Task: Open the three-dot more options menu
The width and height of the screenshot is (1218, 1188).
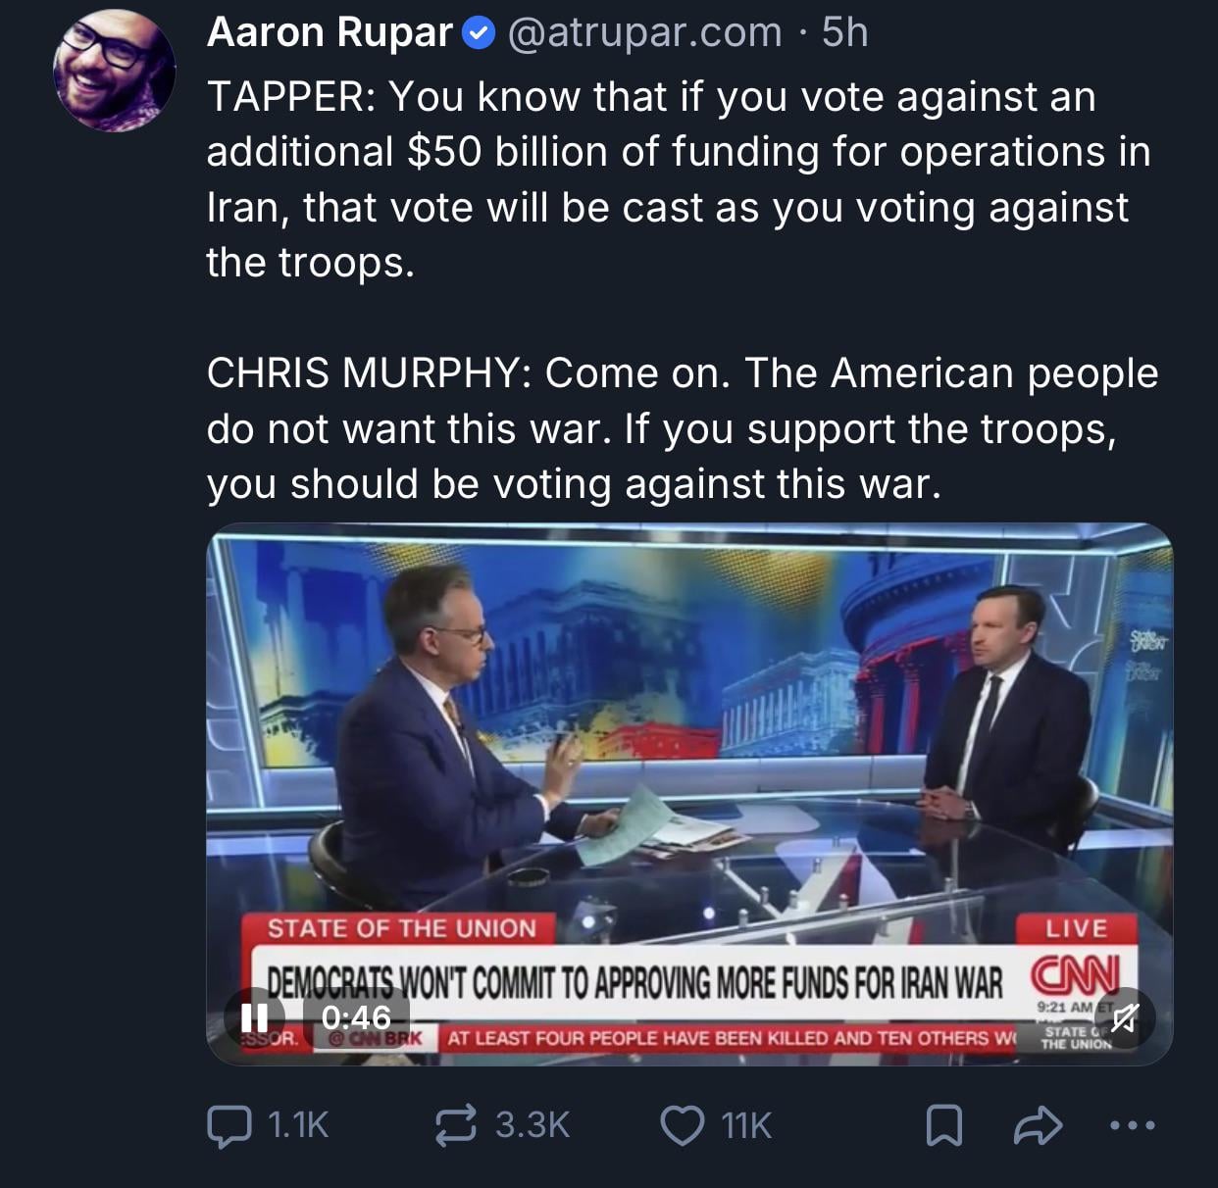Action: (1132, 1125)
